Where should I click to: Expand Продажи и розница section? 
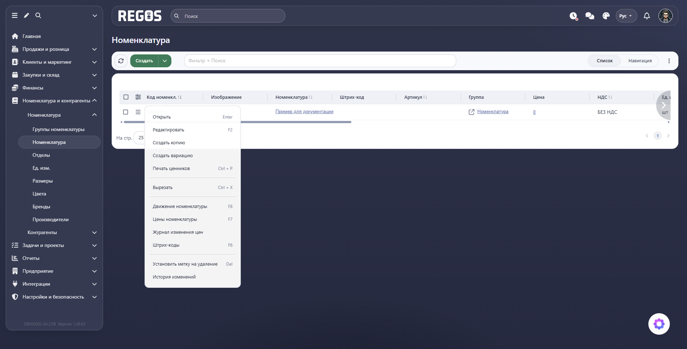pyautogui.click(x=54, y=49)
